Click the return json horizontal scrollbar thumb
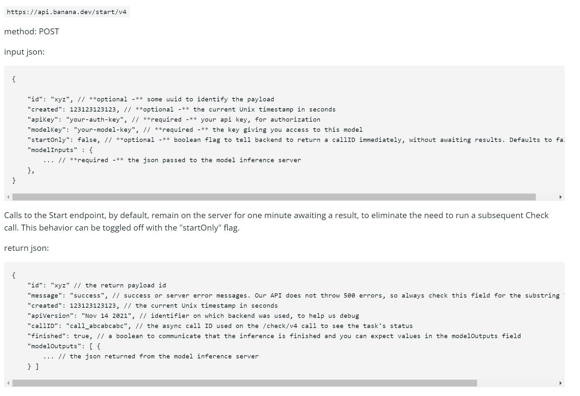This screenshot has width=580, height=396. click(x=245, y=383)
